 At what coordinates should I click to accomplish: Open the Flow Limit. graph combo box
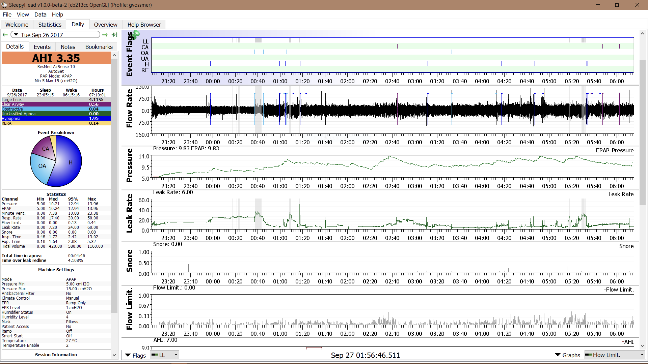(615, 355)
